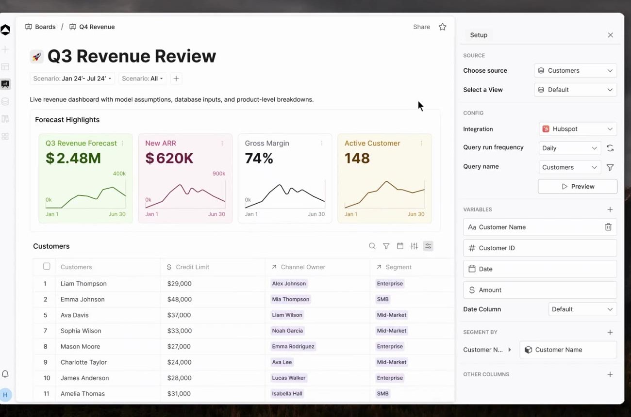The width and height of the screenshot is (631, 417).
Task: Toggle the setup settings icon in Customers toolbar
Action: point(428,246)
